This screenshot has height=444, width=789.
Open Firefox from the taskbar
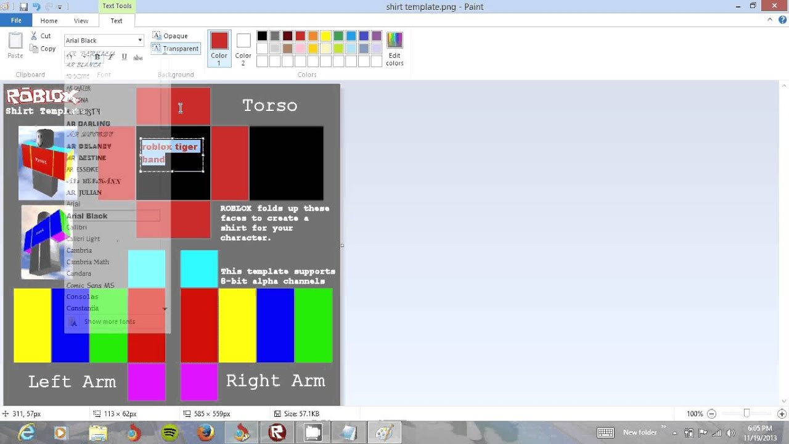tap(205, 433)
